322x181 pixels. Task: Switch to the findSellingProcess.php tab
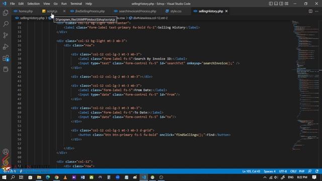point(90,11)
